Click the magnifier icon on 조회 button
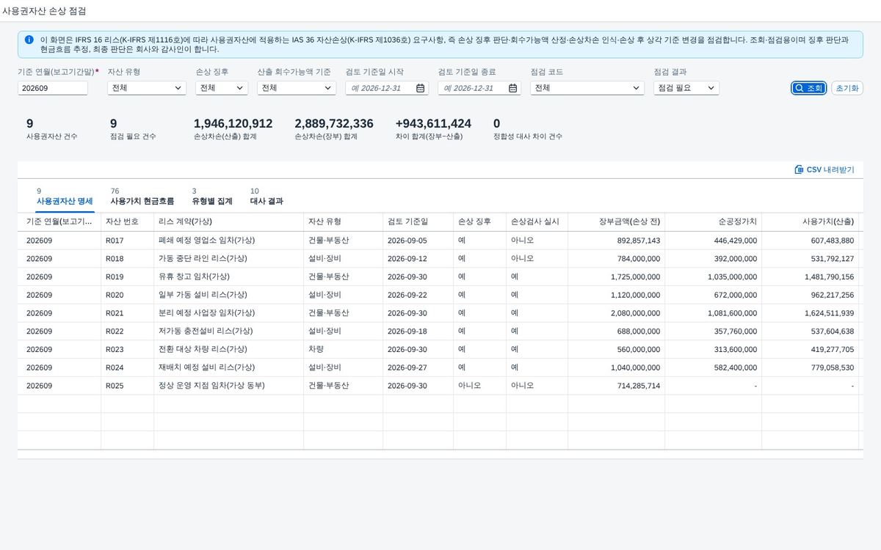The height and width of the screenshot is (550, 881). tap(799, 88)
